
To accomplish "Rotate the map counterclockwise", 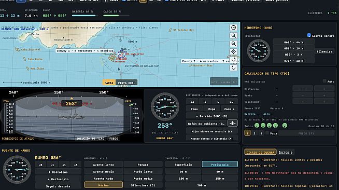I will 233,60.
